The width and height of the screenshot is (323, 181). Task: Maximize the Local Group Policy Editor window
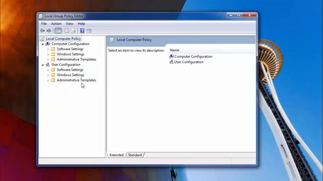click(x=239, y=15)
